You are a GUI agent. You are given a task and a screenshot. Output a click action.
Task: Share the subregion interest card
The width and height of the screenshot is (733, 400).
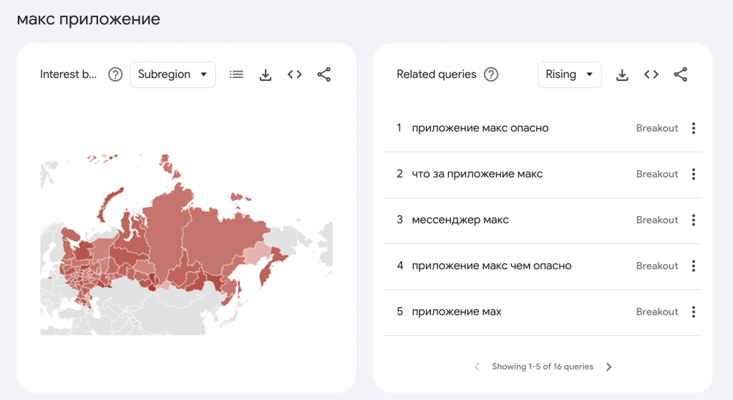click(324, 74)
